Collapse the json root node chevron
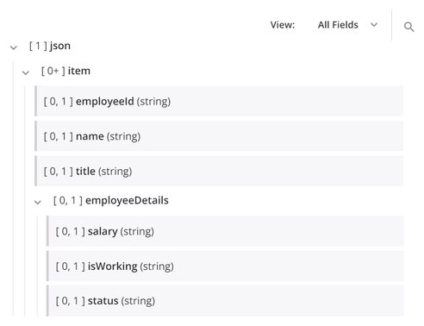The width and height of the screenshot is (424, 326). (x=14, y=47)
